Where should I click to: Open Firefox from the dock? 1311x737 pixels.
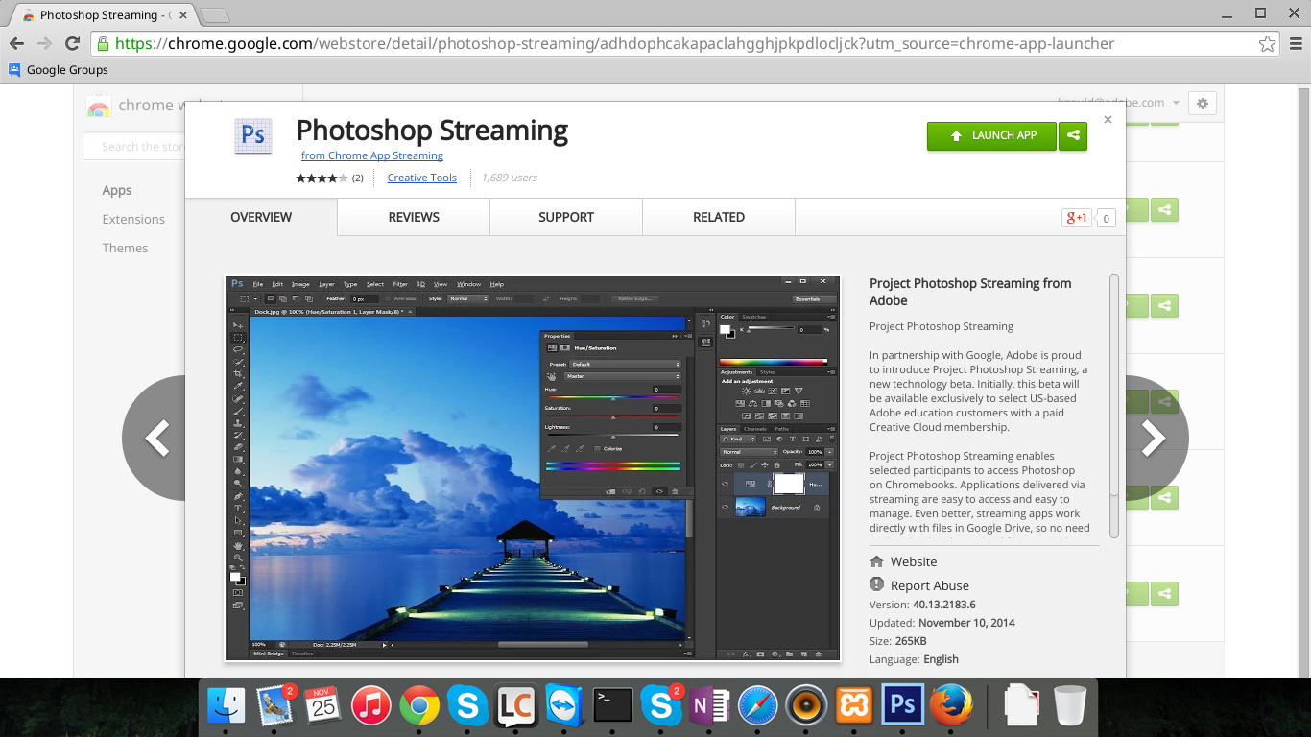point(951,705)
